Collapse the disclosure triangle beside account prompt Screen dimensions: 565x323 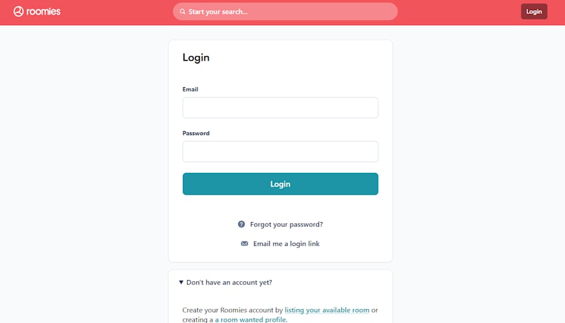pyautogui.click(x=181, y=282)
